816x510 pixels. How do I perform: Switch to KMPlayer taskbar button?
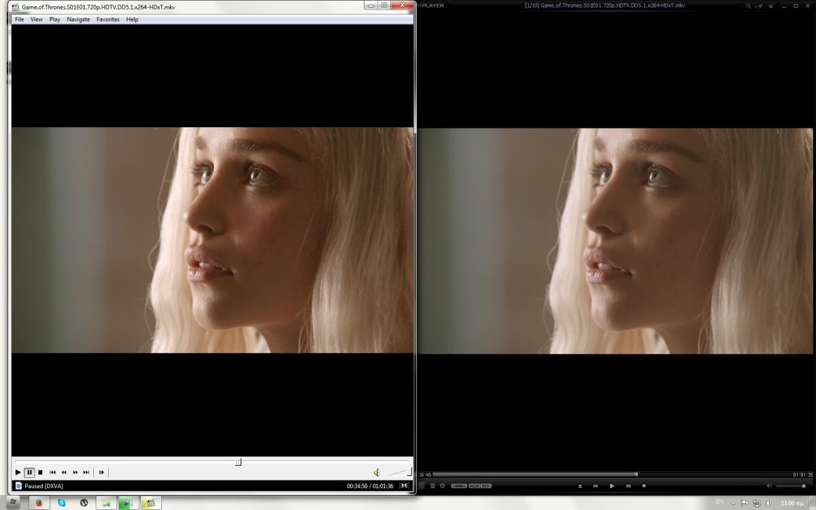coord(128,503)
